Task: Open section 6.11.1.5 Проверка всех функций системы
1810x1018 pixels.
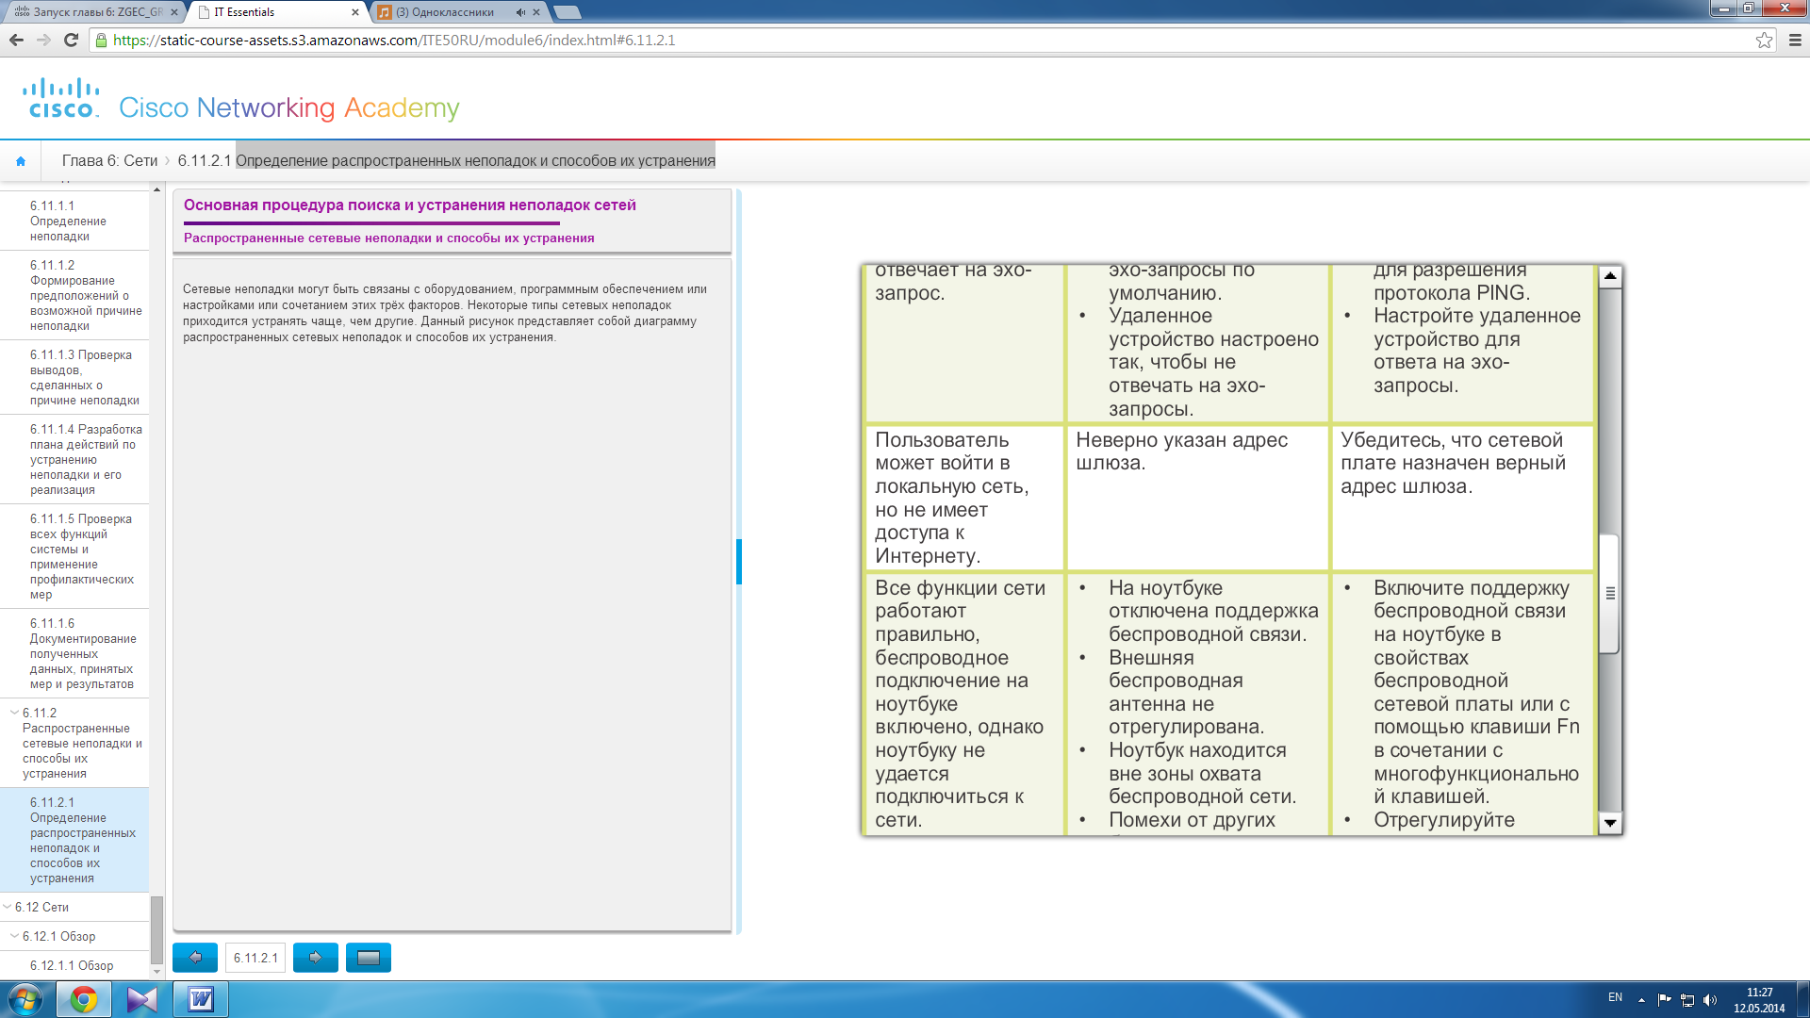Action: (x=74, y=556)
